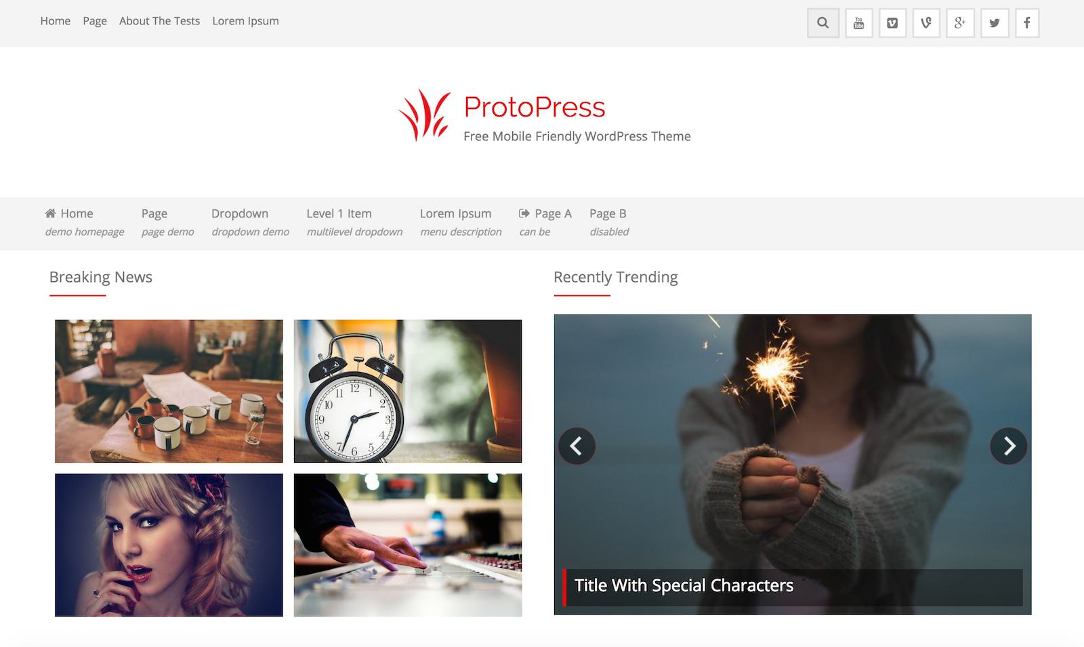This screenshot has width=1084, height=647.
Task: Open the Vimeo social icon
Action: tap(892, 23)
